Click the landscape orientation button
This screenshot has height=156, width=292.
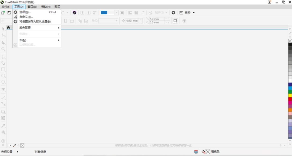72,21
